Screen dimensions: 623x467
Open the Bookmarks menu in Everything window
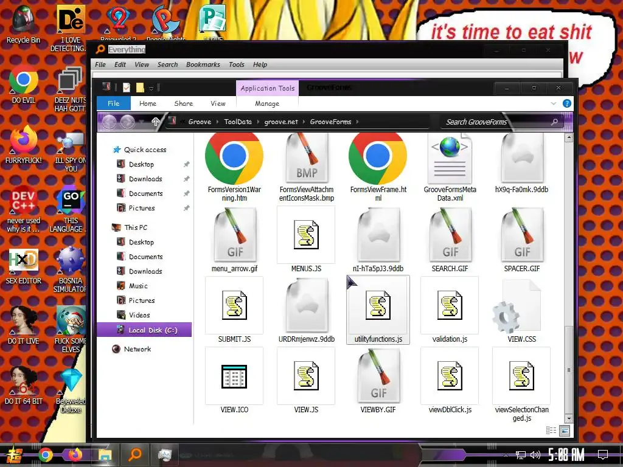203,64
